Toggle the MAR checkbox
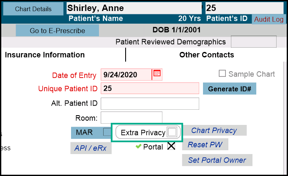This screenshot has width=288, height=176. pyautogui.click(x=107, y=132)
